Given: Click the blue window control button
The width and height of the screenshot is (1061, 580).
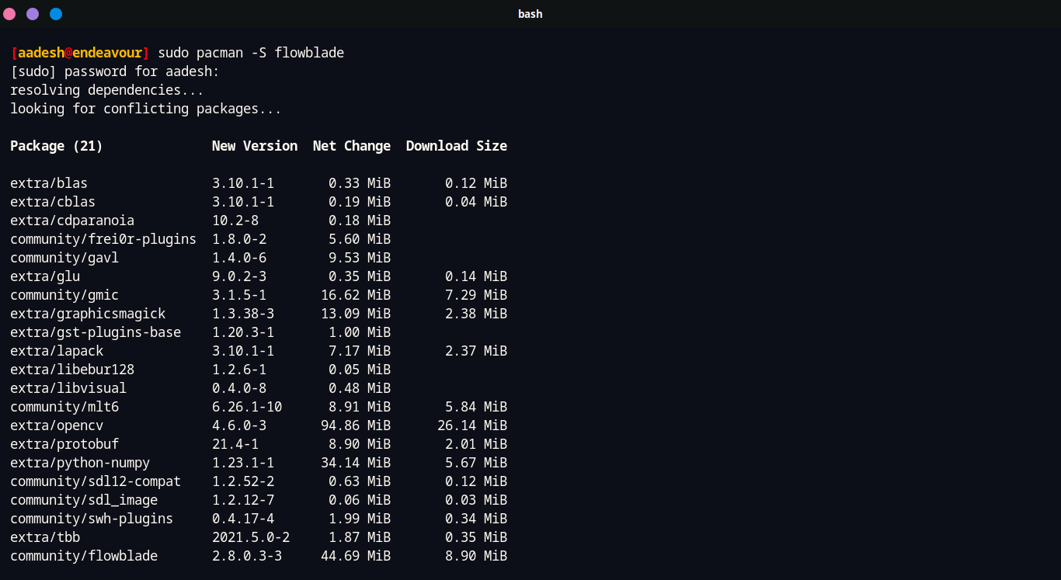Looking at the screenshot, I should tap(55, 13).
